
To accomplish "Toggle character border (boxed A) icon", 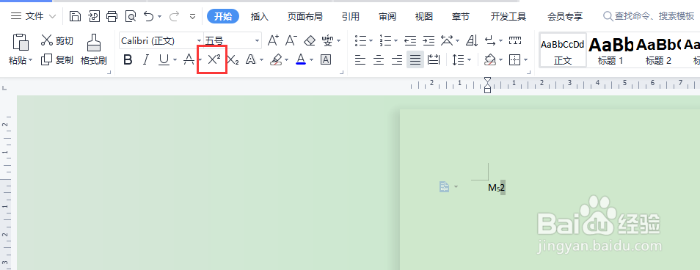I will click(x=326, y=59).
